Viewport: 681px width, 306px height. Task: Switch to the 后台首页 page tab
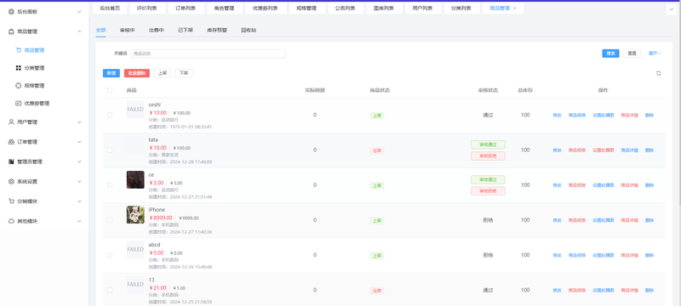pyautogui.click(x=110, y=8)
